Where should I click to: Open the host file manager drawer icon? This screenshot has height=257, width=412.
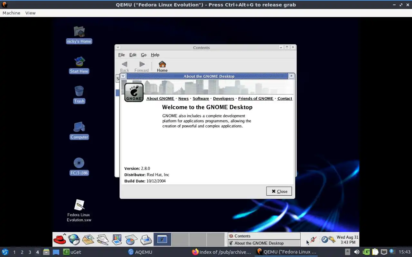tap(46, 252)
